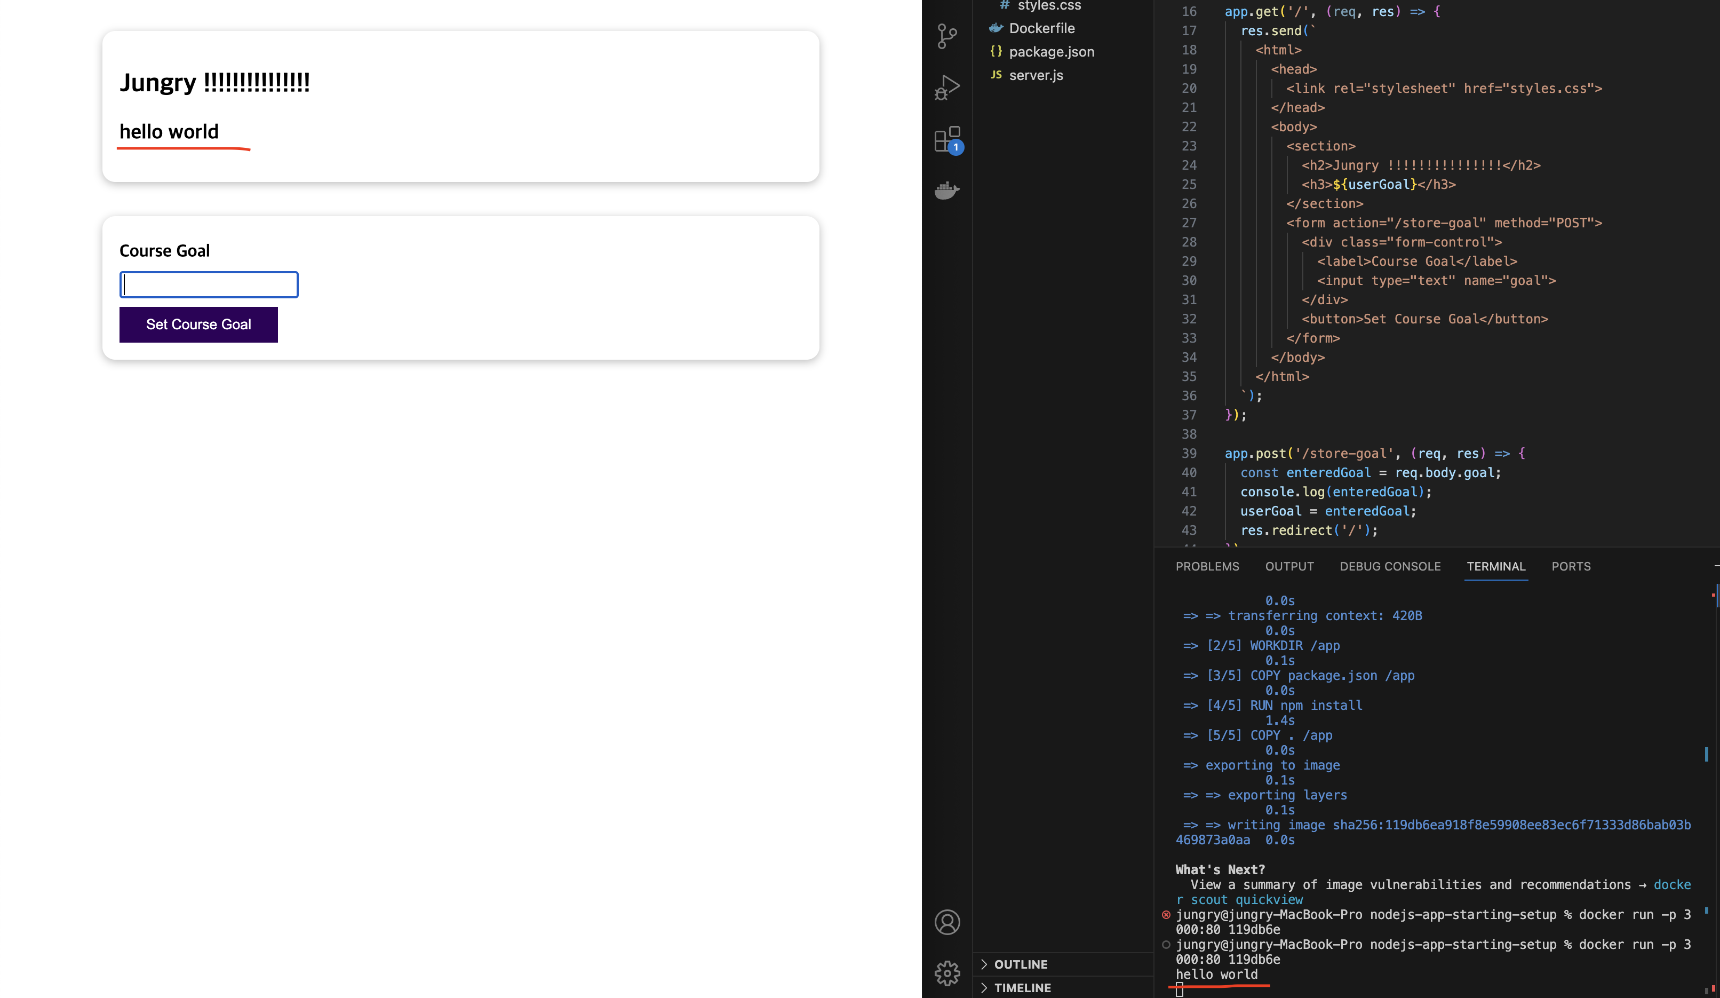Switch to the PROBLEMS tab

coord(1207,567)
